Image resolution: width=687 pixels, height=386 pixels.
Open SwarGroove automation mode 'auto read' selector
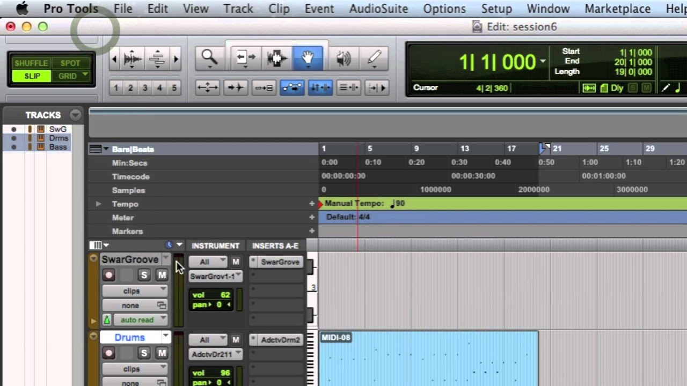[140, 320]
